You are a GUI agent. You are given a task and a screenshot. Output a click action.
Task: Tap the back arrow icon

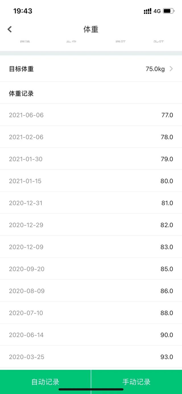10,29
